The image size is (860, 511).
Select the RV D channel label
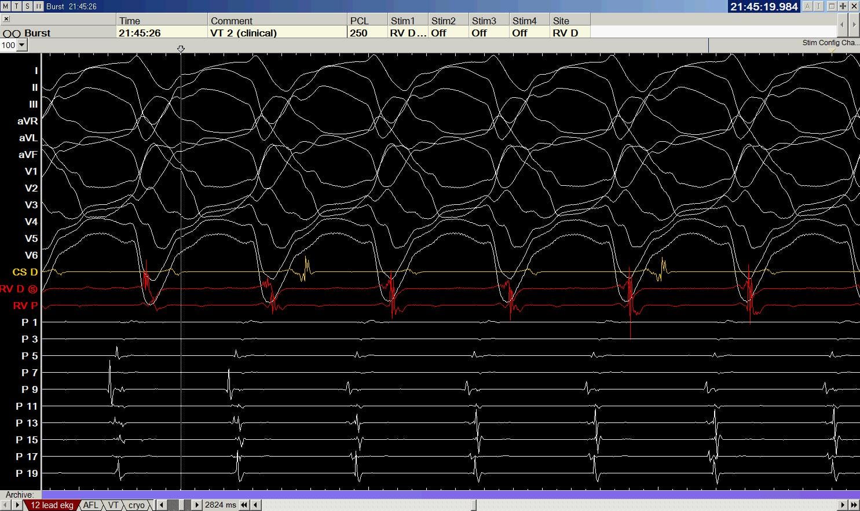[19, 289]
